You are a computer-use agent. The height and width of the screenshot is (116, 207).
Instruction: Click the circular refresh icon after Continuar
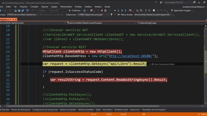(84, 11)
